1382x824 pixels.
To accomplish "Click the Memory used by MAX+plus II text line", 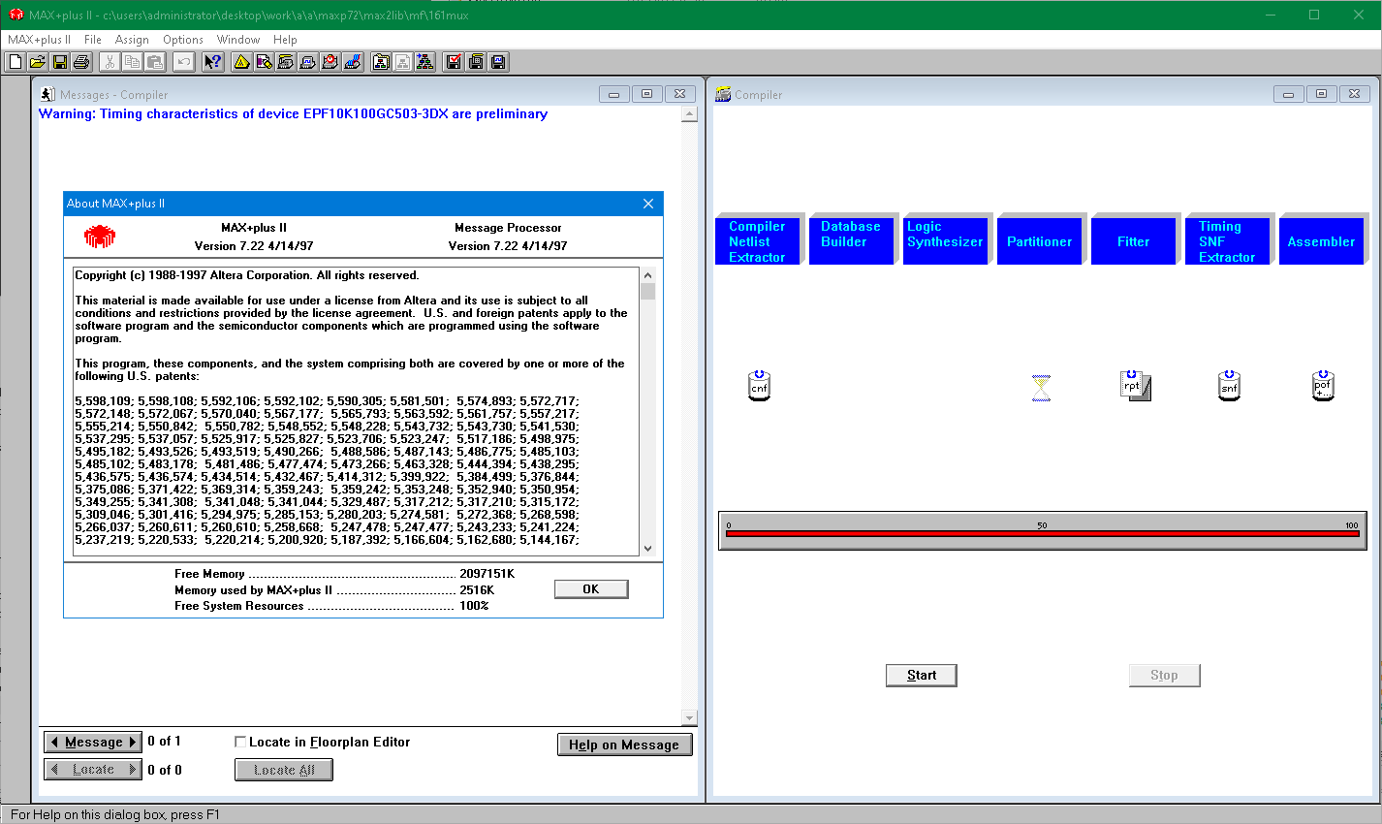I will (x=334, y=589).
